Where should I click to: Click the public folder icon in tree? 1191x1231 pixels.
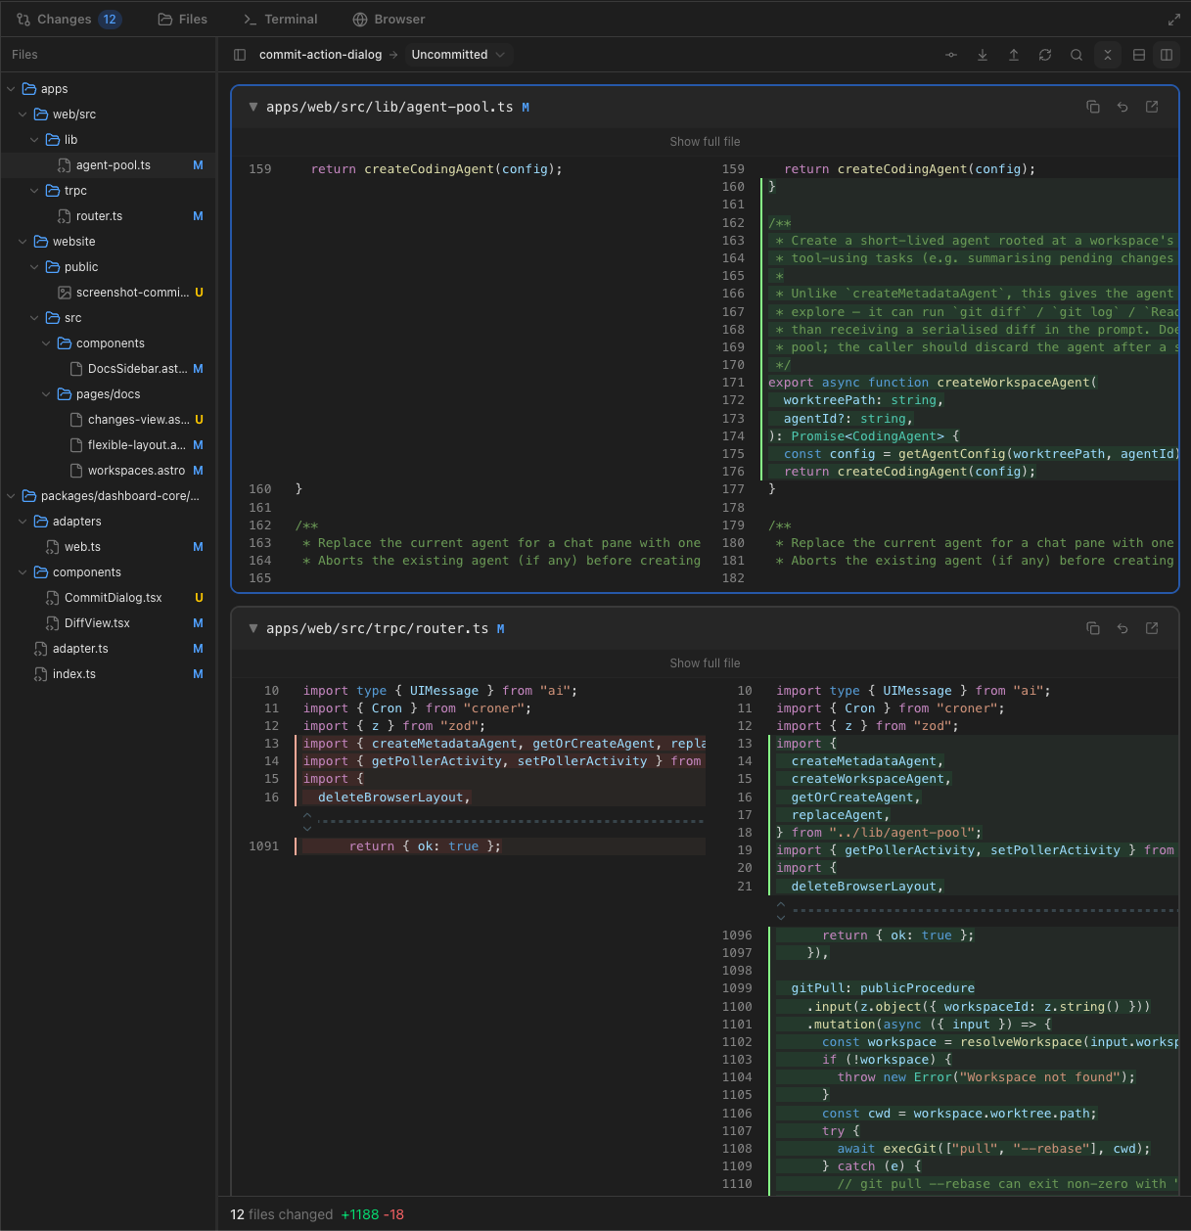[x=53, y=267]
